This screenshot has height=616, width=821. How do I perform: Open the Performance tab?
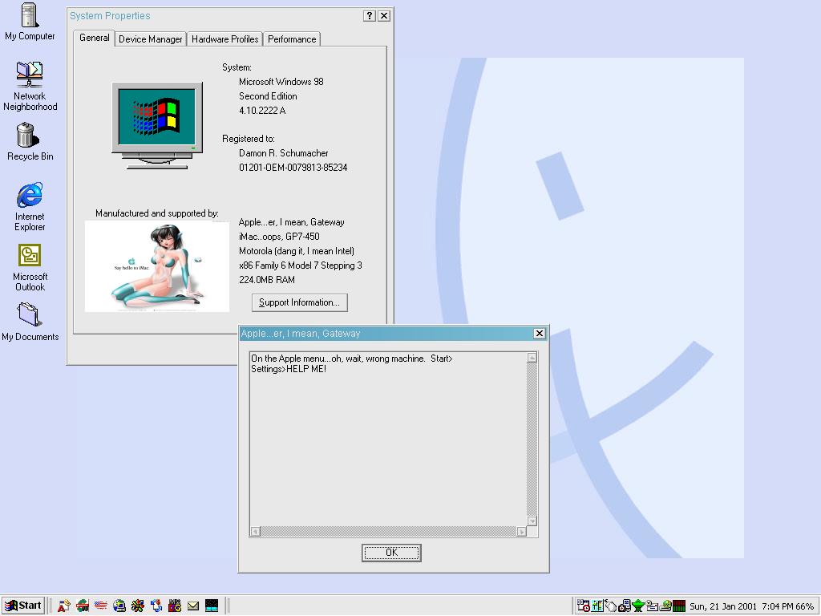(292, 38)
